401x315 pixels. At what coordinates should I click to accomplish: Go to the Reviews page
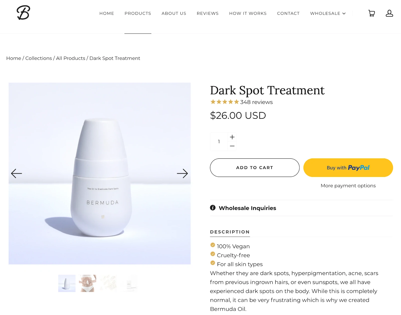[x=208, y=14]
